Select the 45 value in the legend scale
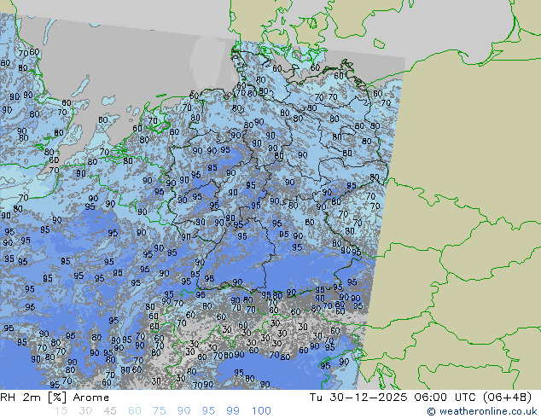 (x=110, y=411)
